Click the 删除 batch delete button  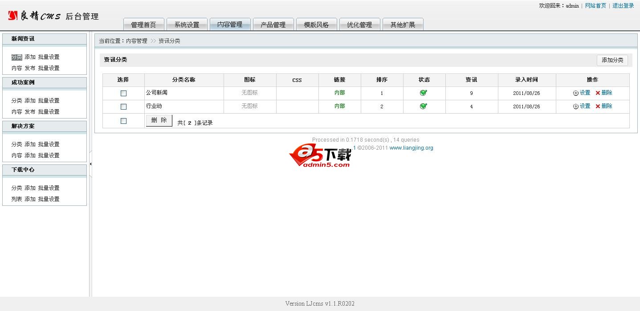tap(159, 120)
